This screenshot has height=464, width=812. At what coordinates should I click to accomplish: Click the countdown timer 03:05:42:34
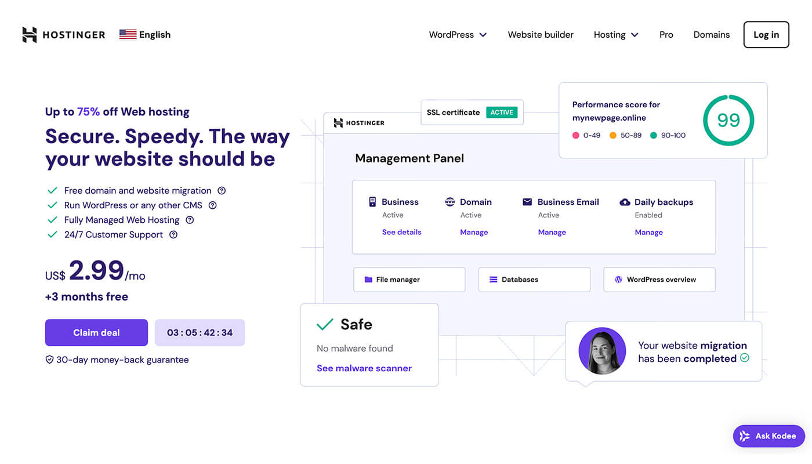(x=200, y=332)
